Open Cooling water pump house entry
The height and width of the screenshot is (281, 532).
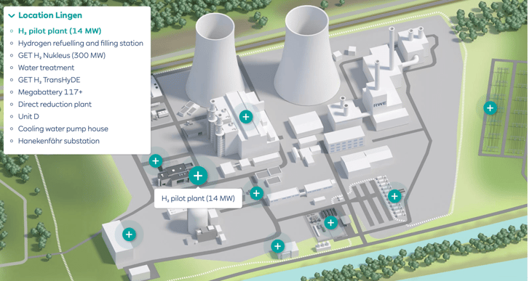tap(63, 129)
